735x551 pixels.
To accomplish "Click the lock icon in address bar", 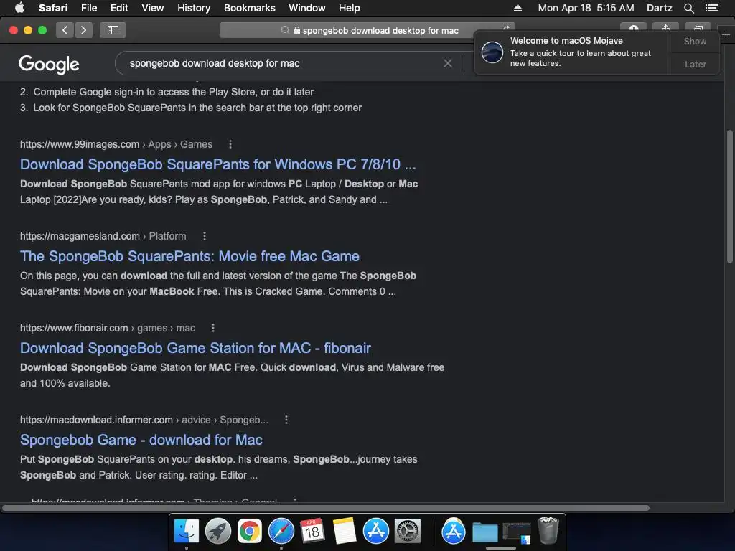I will tap(296, 30).
